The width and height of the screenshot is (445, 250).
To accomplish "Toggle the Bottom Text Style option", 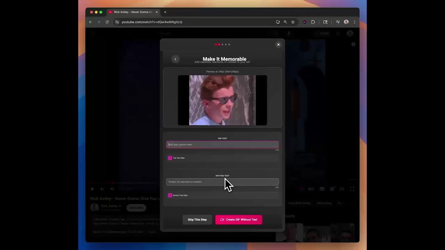I will (x=170, y=195).
